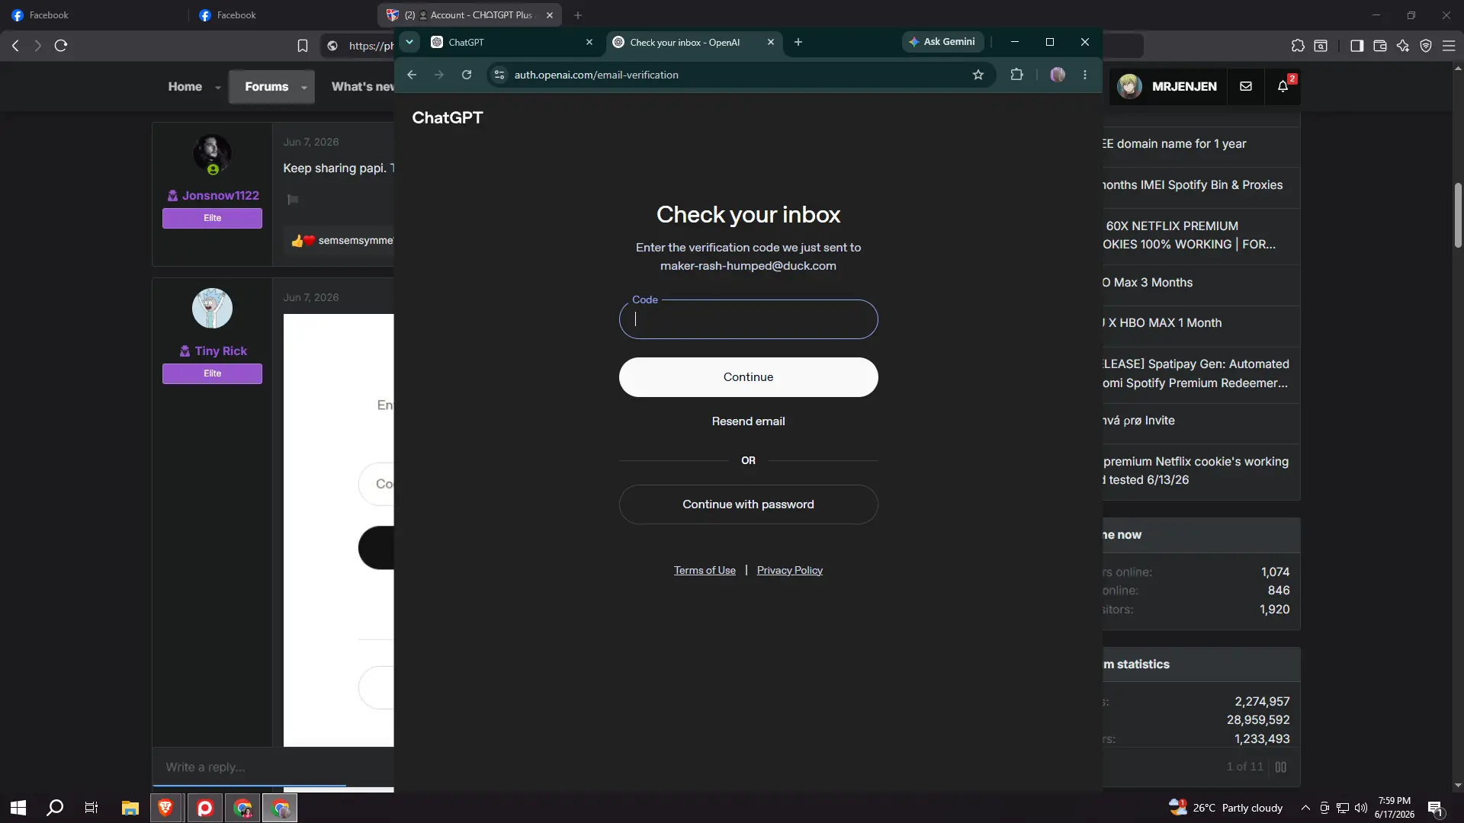The image size is (1464, 823).
Task: Reload the OpenAI verification page in Chrome
Action: 467,75
